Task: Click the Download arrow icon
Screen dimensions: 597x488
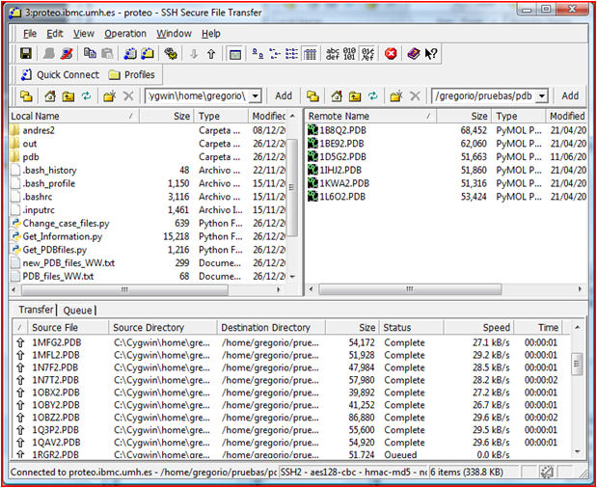Action: pyautogui.click(x=194, y=54)
